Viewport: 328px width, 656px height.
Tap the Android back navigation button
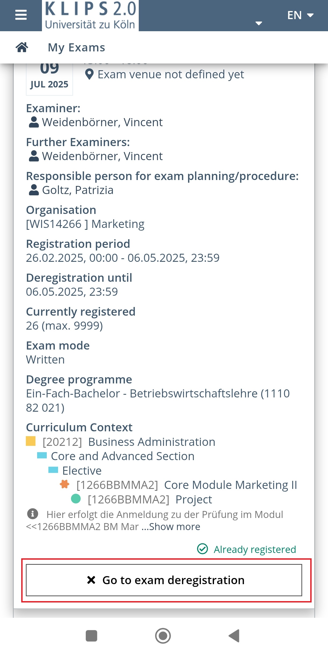[234, 636]
